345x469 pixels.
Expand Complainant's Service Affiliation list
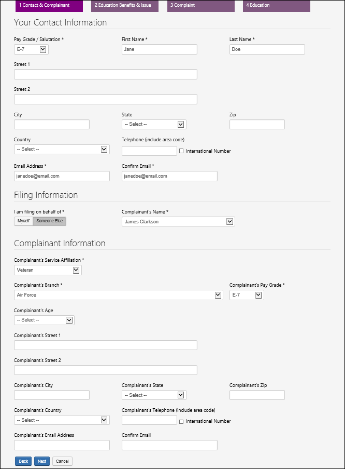click(48, 270)
